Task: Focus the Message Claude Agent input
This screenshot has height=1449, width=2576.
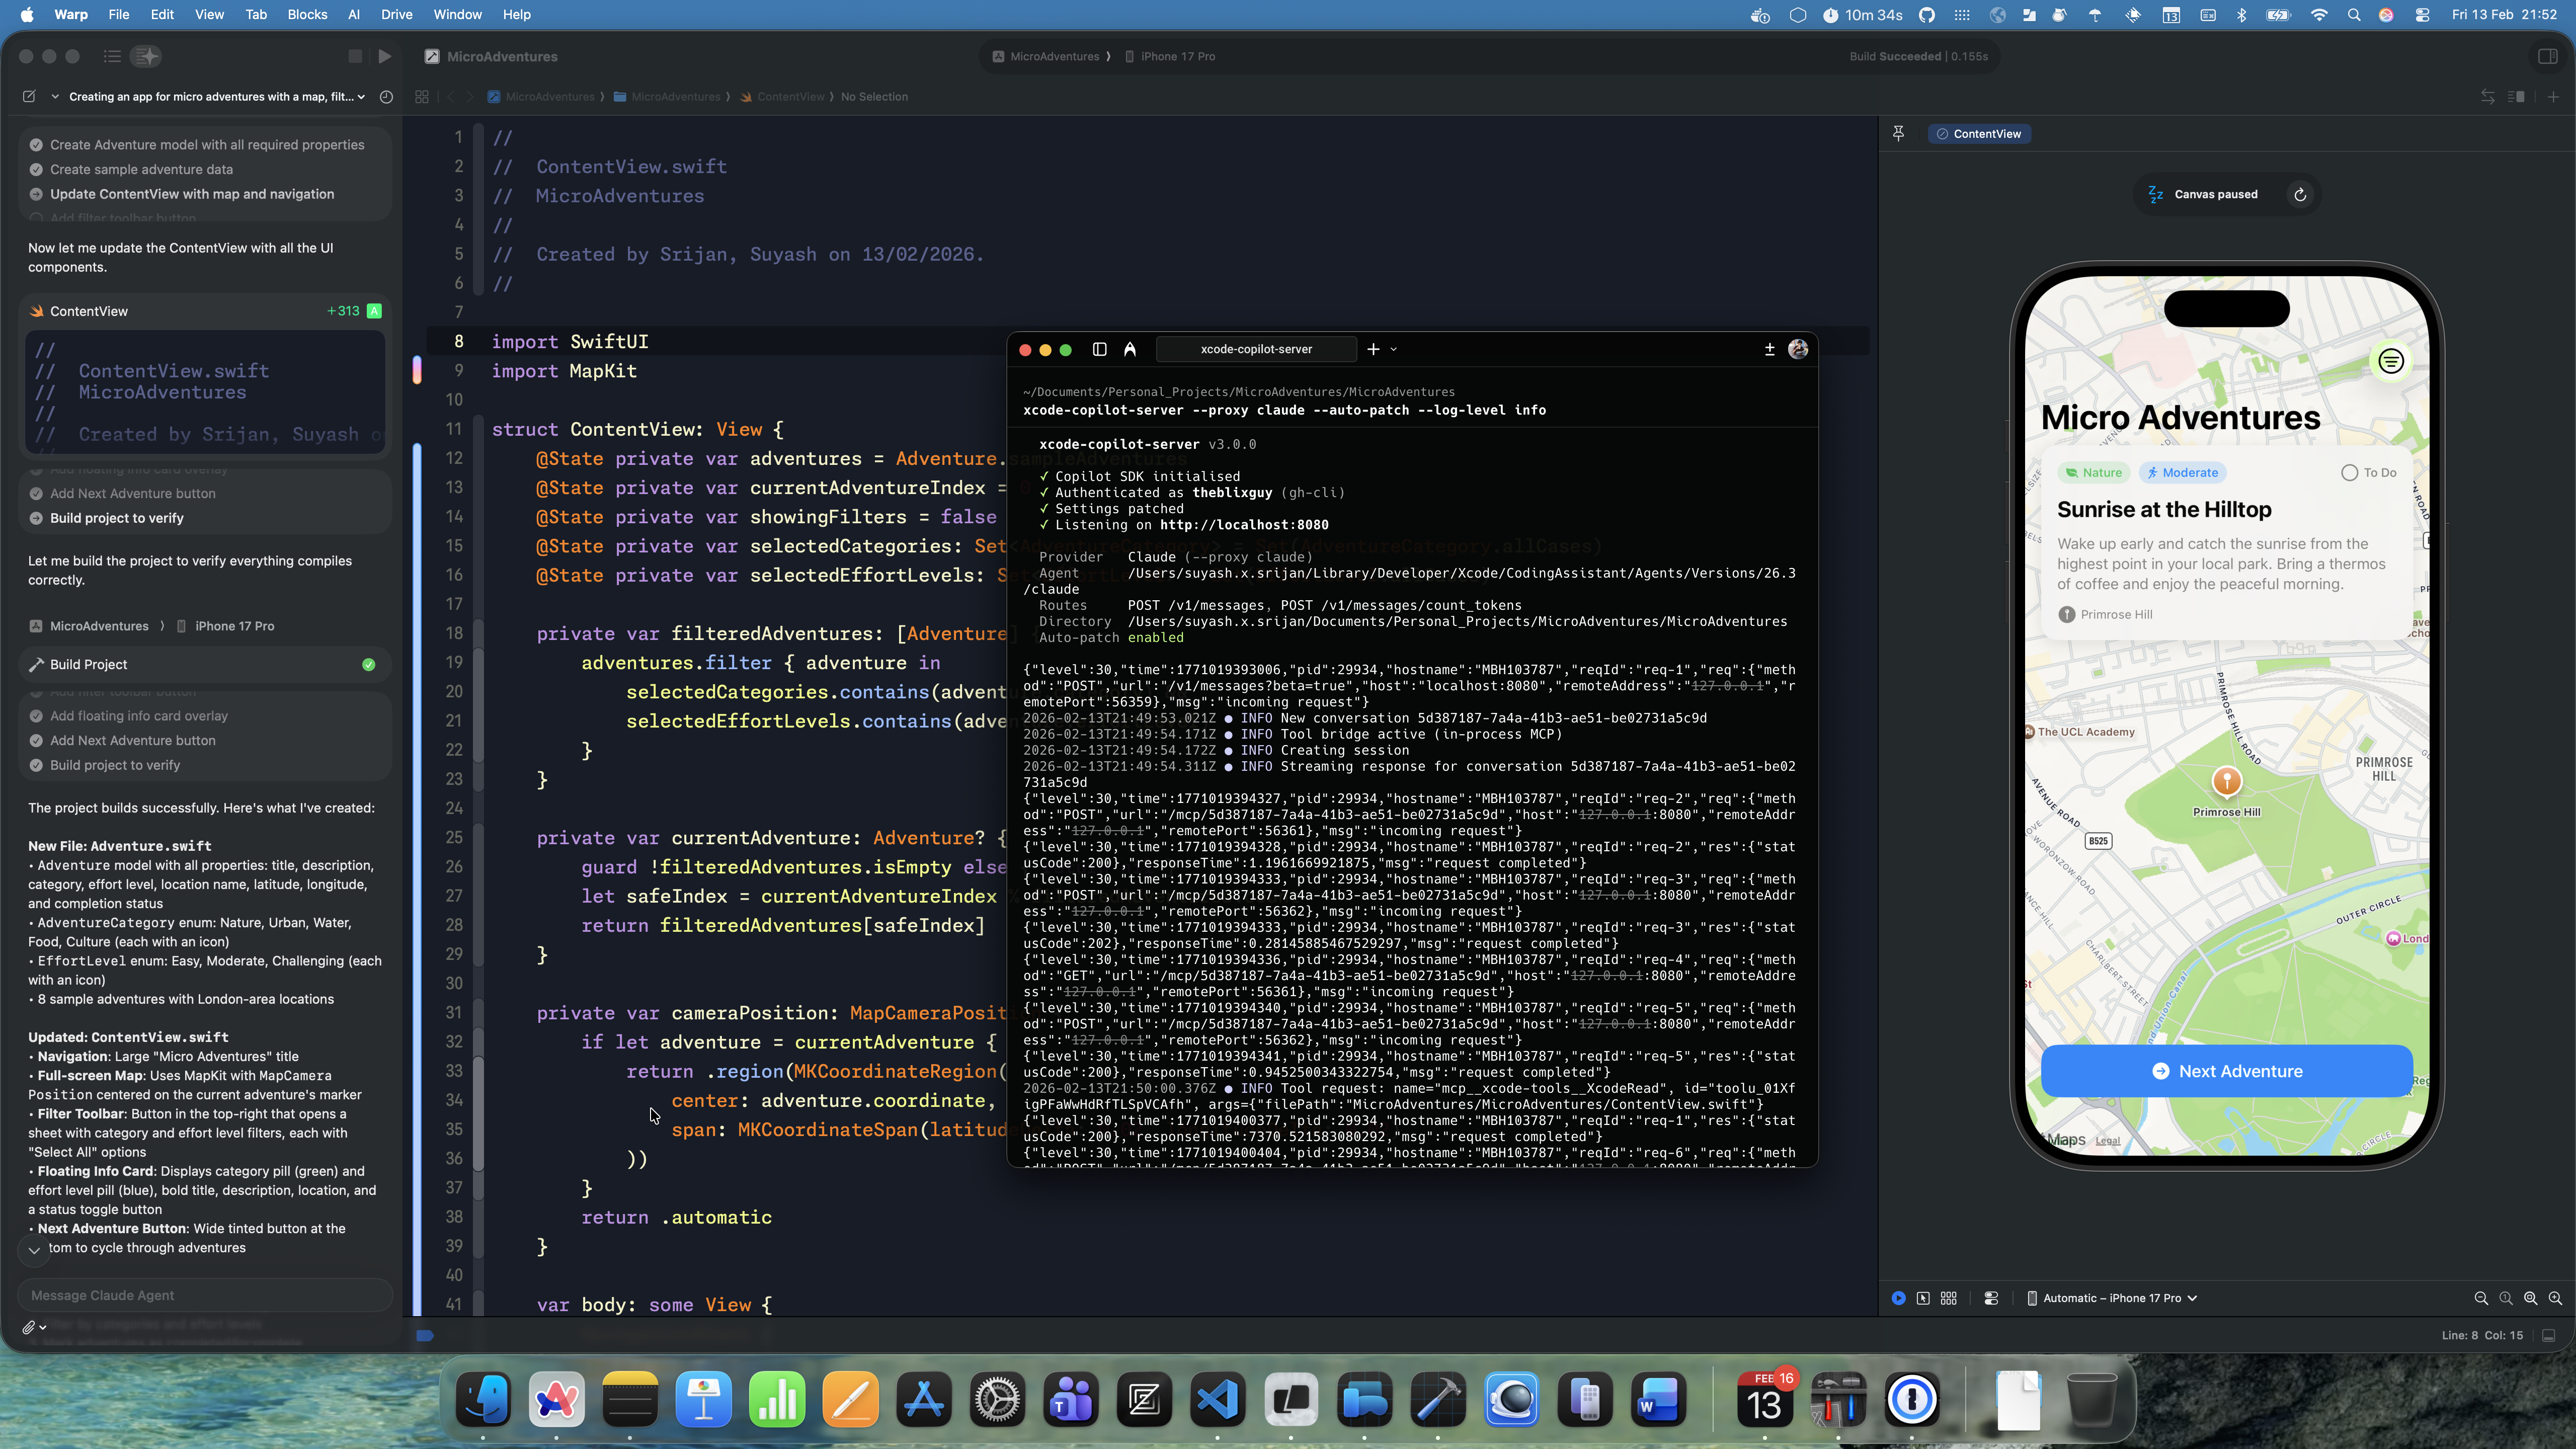Action: coord(205,1295)
